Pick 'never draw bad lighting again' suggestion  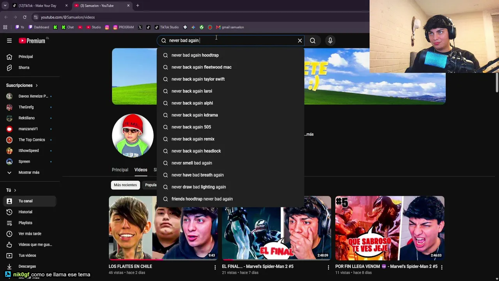[230, 187]
